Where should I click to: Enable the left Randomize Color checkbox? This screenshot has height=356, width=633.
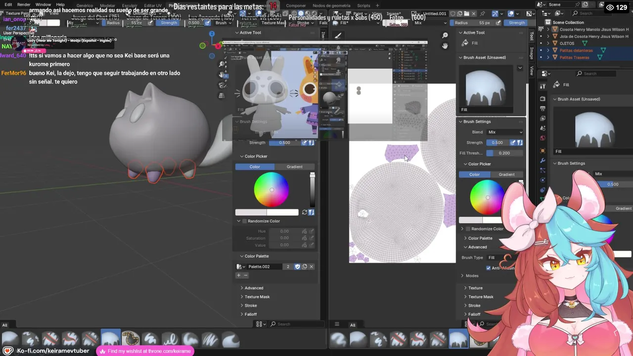[x=244, y=221]
